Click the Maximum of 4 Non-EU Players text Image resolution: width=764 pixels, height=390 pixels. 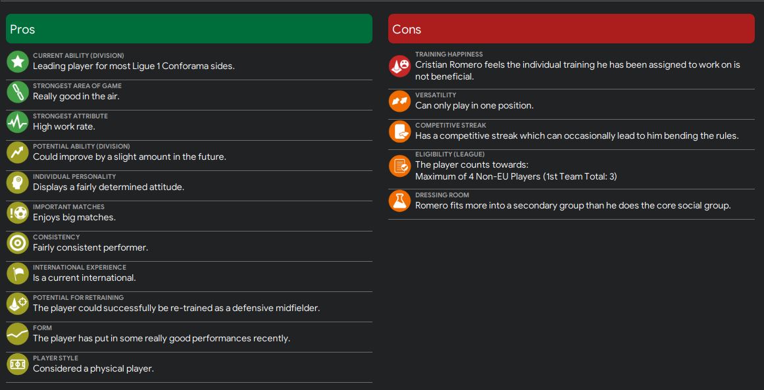(516, 176)
